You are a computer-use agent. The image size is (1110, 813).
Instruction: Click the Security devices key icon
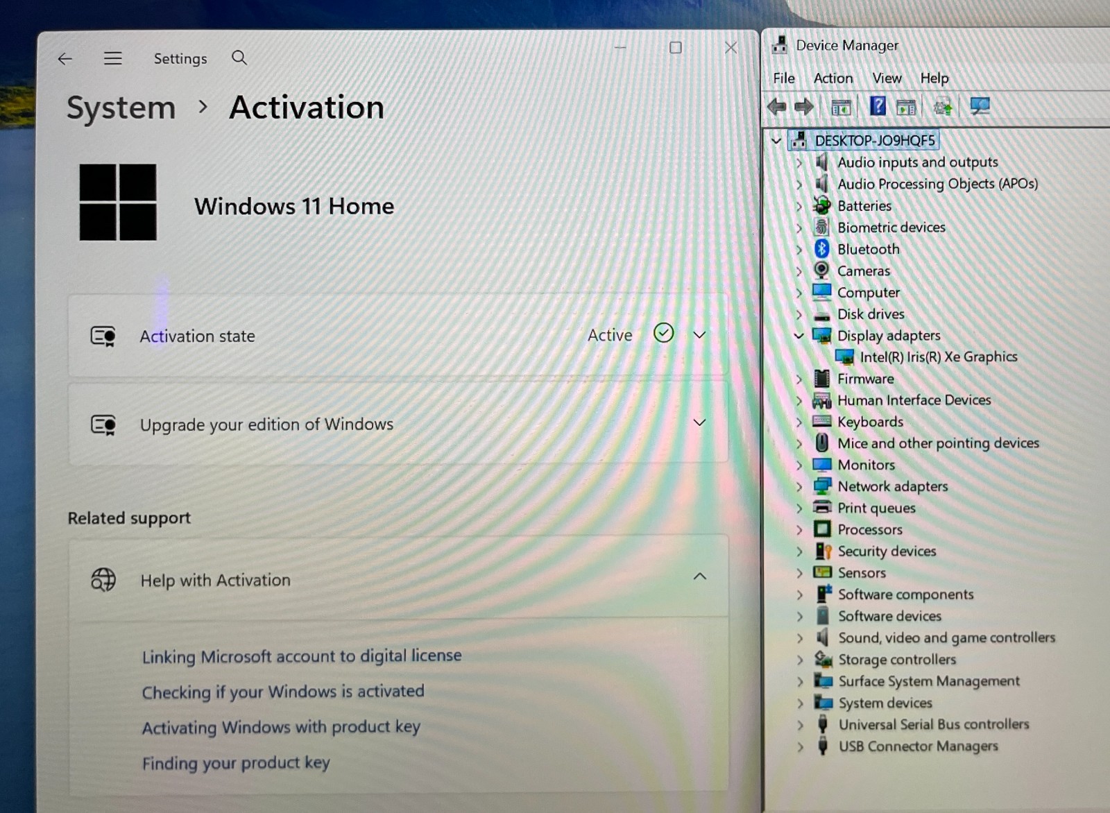(x=823, y=551)
